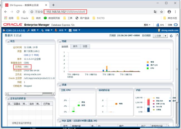Screen dimensions: 181x129
Task: Open Oracle bookmark folder
Action: coord(22,18)
